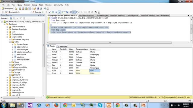The image size is (193, 108).
Task: Open the Community menu
Action: [x=58, y=5]
